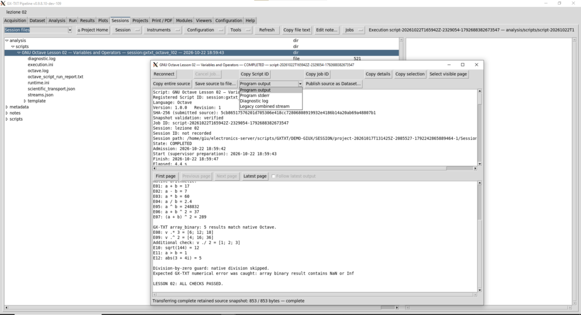The width and height of the screenshot is (581, 315).
Task: Click the Latest page button
Action: pos(255,176)
